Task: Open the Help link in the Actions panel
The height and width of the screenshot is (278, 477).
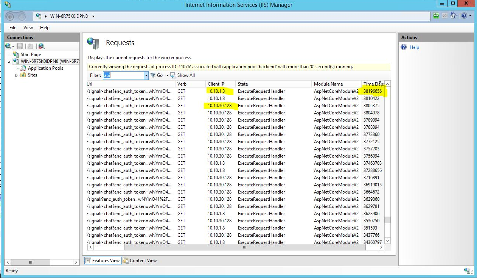Action: [x=414, y=47]
